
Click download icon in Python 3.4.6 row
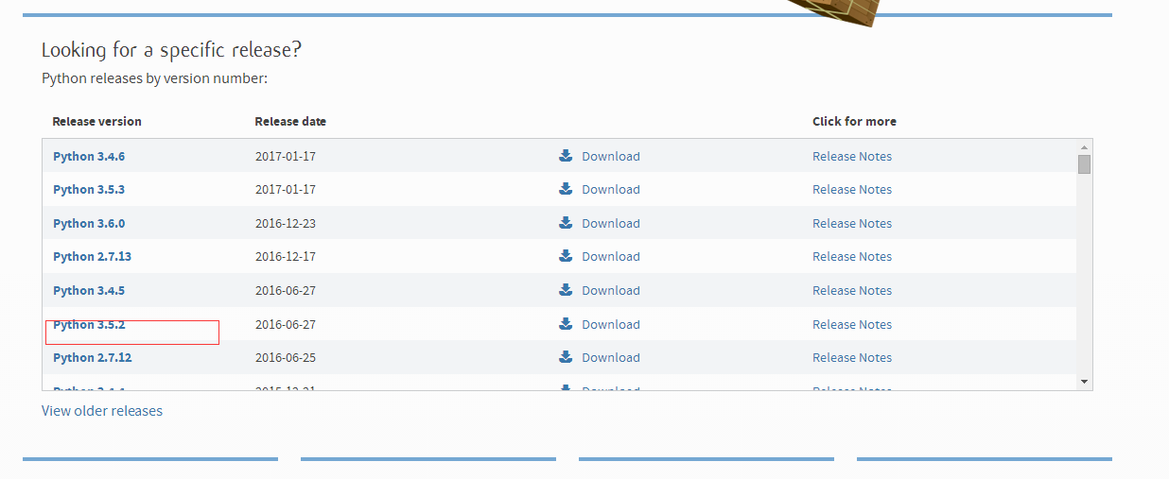(566, 156)
